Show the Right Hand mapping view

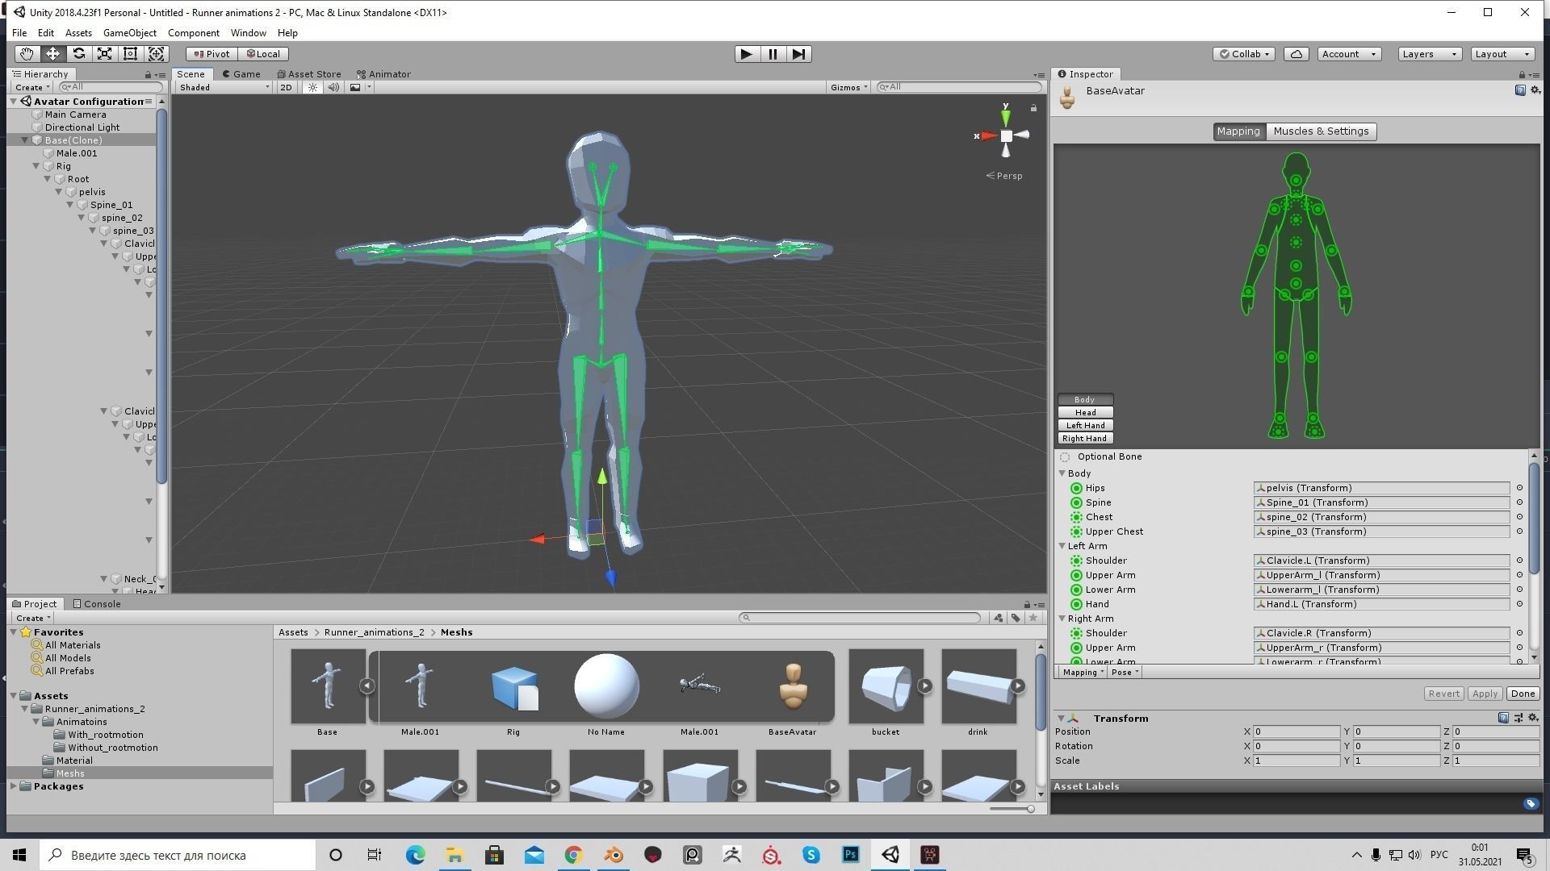point(1085,438)
